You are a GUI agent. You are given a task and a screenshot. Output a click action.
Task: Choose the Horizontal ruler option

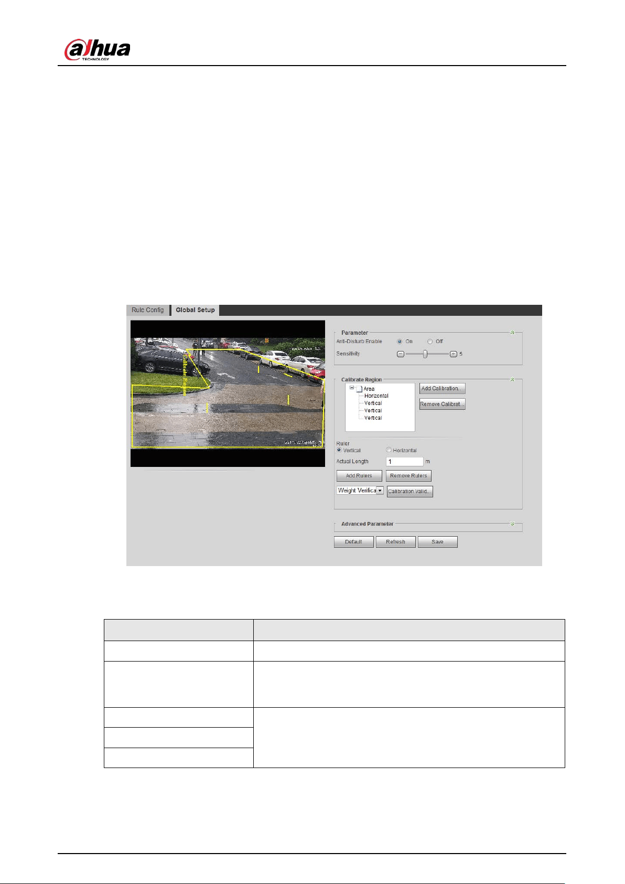(389, 450)
